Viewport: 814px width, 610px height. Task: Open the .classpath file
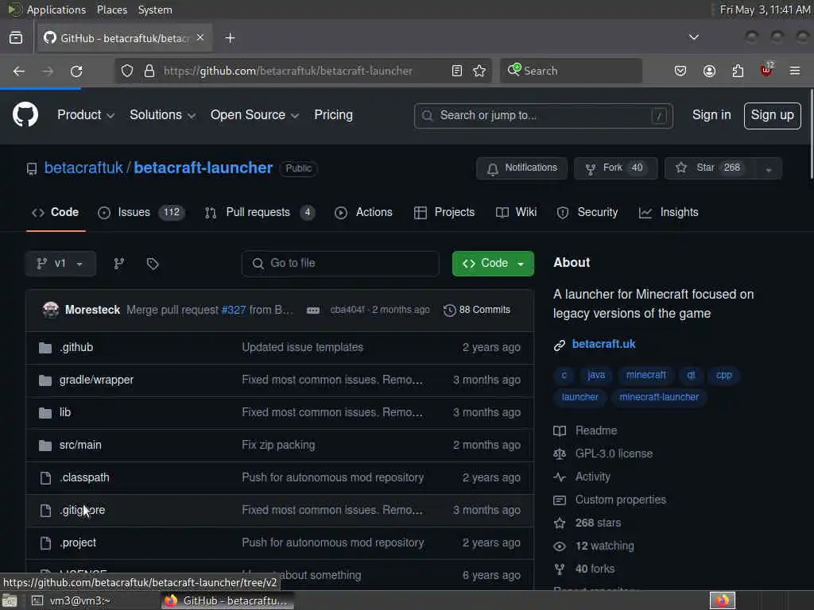84,477
